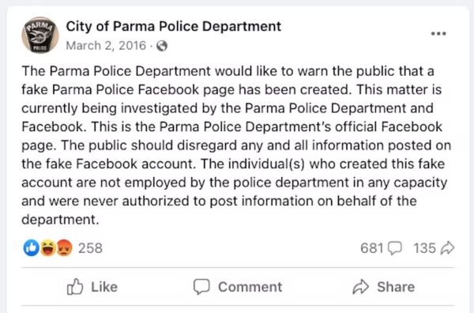Click the speech bubble icon beside 681

point(394,248)
